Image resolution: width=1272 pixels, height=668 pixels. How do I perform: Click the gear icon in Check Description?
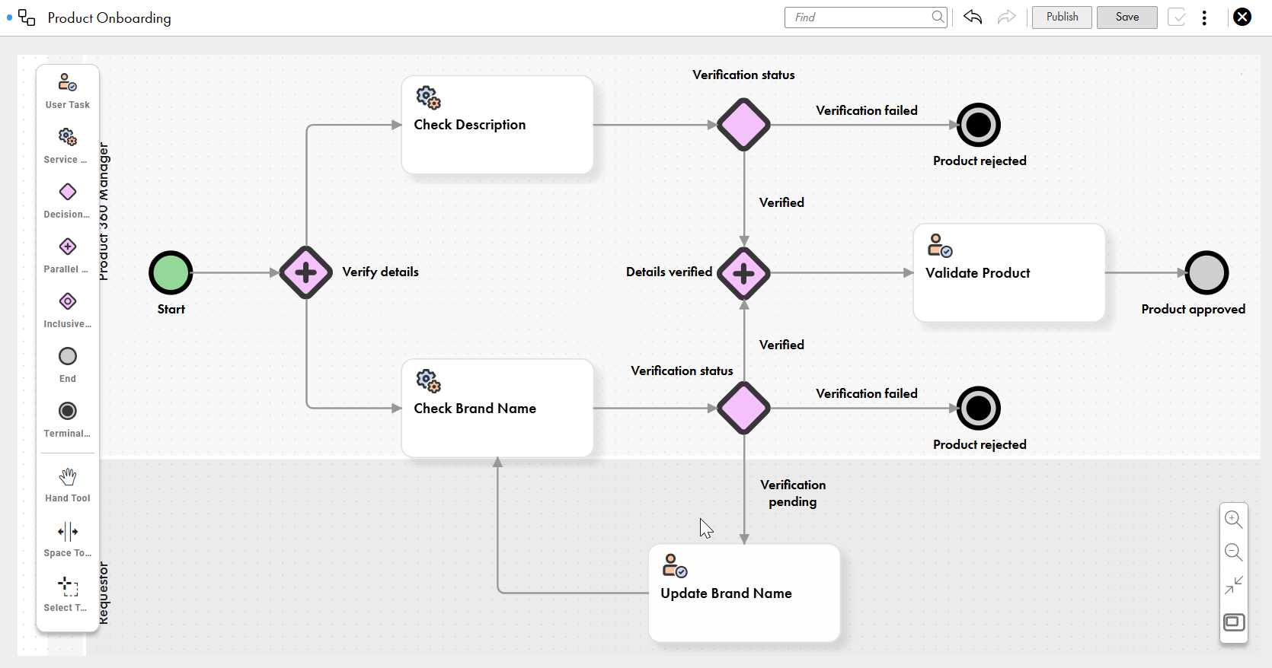tap(428, 98)
